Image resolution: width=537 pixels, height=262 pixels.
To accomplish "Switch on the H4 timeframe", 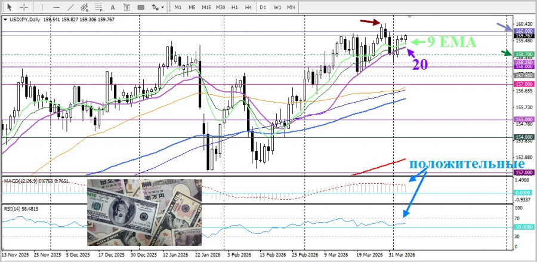I will tap(248, 7).
